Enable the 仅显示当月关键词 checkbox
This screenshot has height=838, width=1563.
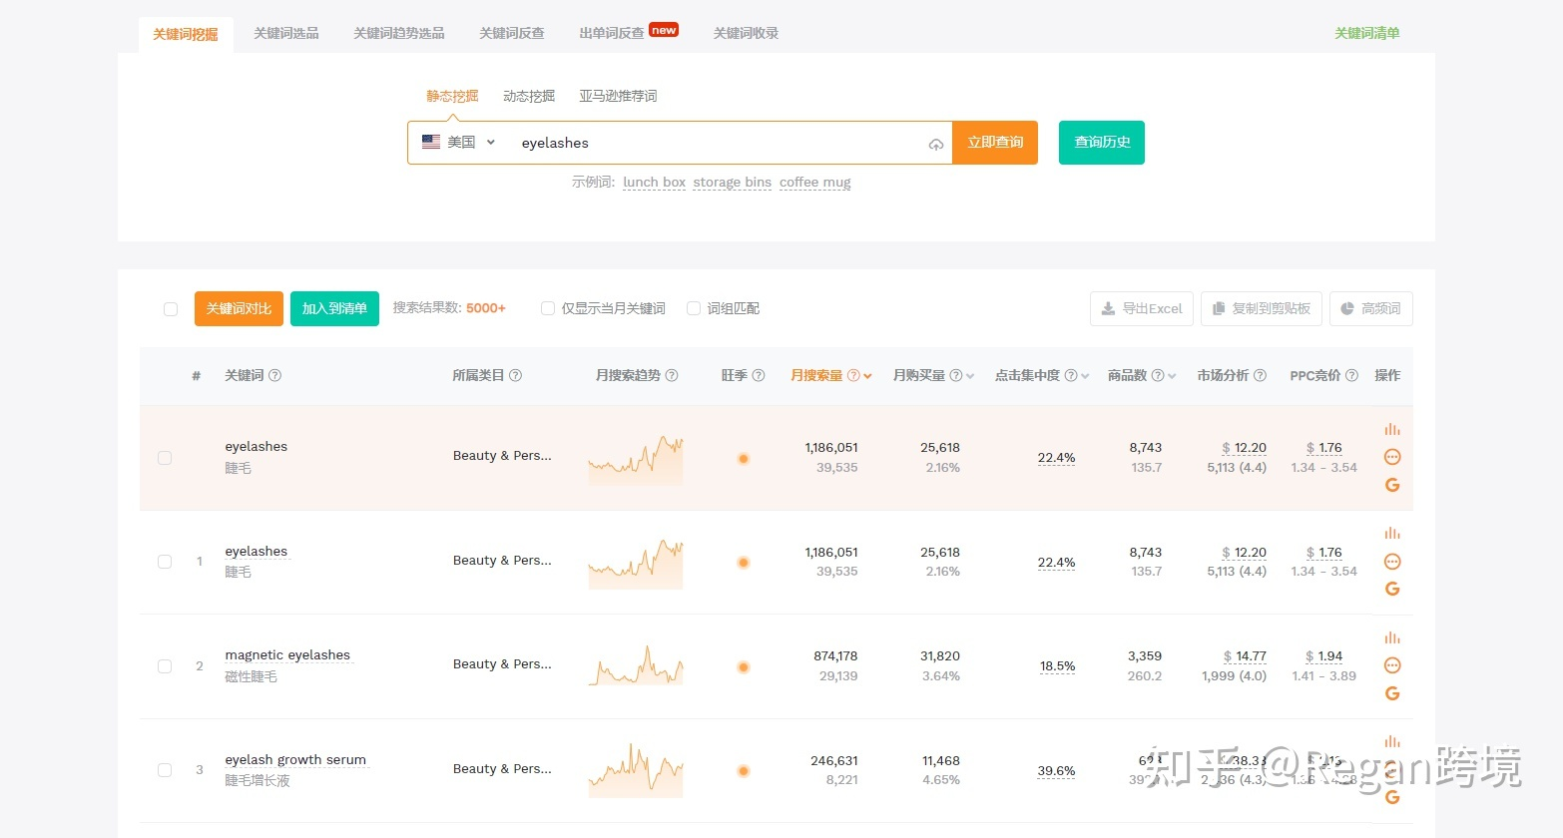click(547, 308)
